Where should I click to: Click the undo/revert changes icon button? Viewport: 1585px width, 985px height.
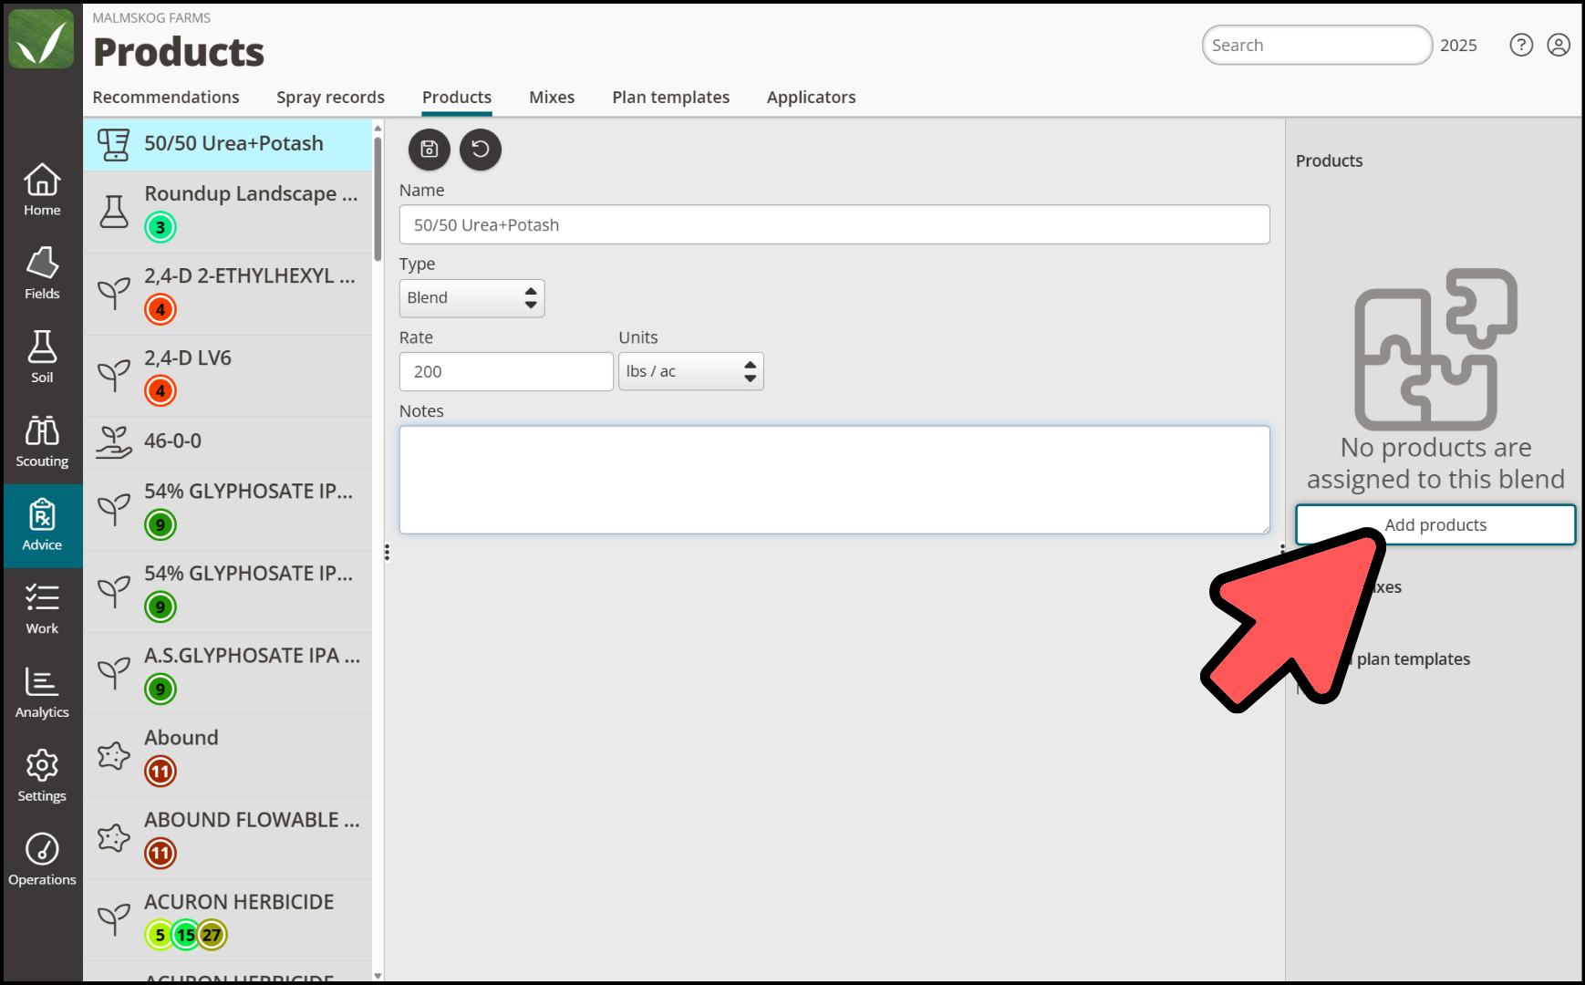pyautogui.click(x=481, y=149)
